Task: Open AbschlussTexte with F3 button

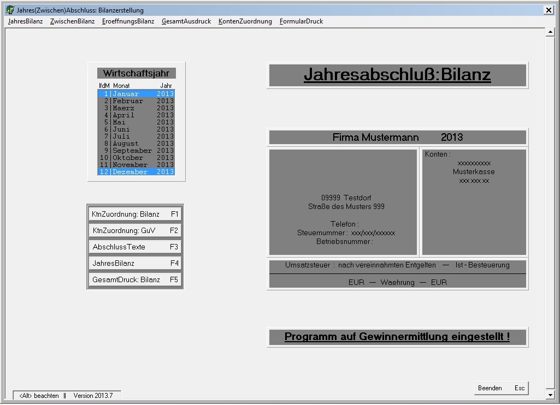Action: pos(135,247)
